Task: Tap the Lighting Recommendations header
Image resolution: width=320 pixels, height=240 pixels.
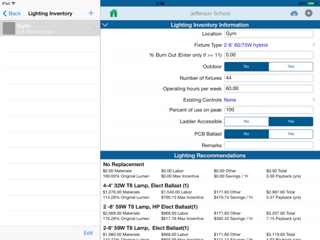Action: click(x=210, y=155)
